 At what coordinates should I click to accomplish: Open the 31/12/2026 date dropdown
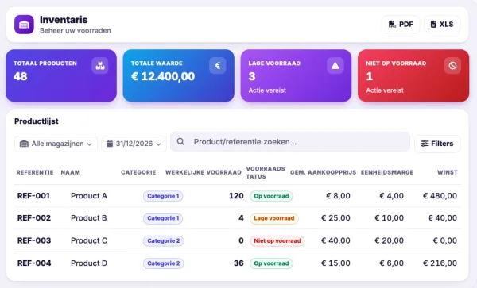coord(134,144)
